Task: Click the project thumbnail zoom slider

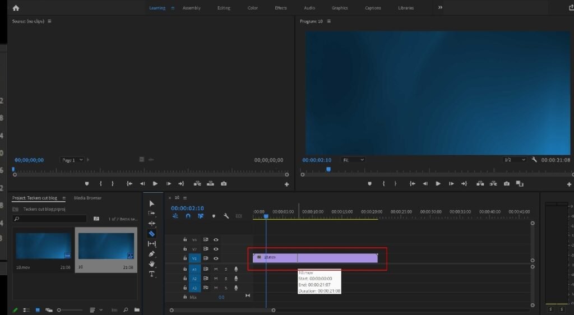Action: tap(59, 309)
